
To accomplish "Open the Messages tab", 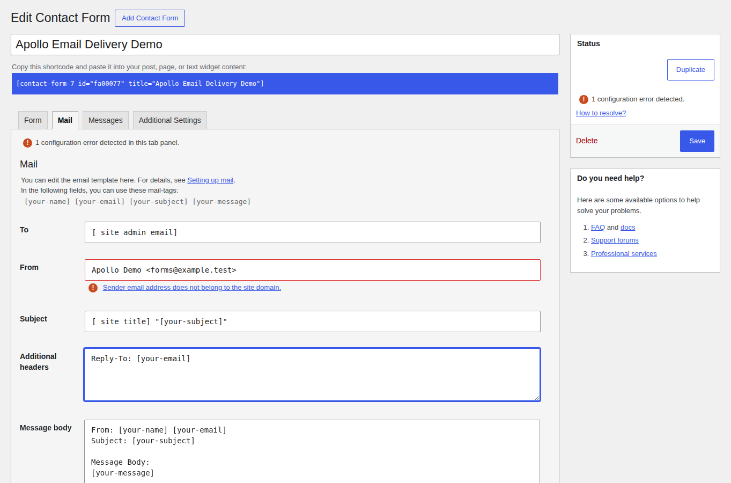I will (106, 120).
